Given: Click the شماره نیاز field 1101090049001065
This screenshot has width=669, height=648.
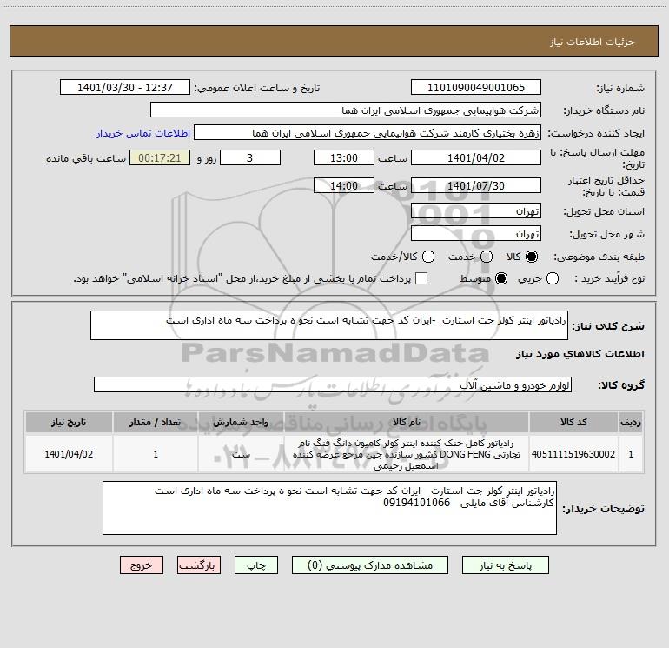Looking at the screenshot, I should coord(476,88).
